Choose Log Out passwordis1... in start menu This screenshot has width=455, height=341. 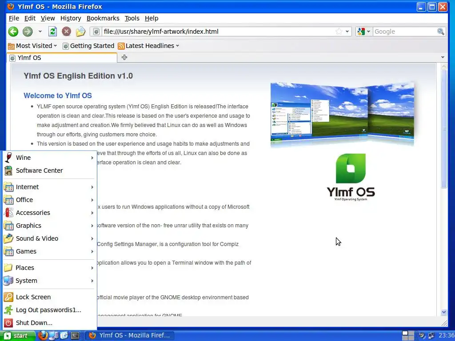pyautogui.click(x=50, y=310)
